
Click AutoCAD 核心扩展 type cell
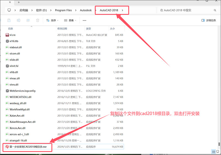pos(96,35)
